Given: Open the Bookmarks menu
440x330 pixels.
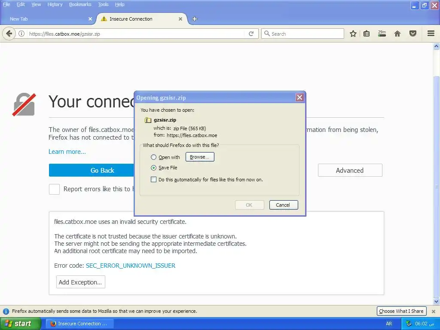Looking at the screenshot, I should pyautogui.click(x=80, y=4).
